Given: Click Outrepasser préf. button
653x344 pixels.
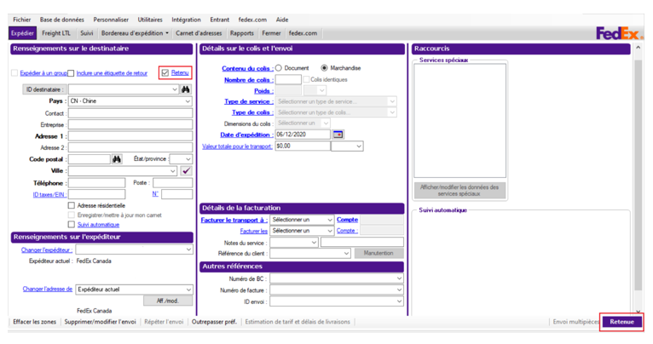Looking at the screenshot, I should pos(214,322).
